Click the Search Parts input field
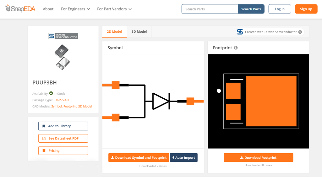The height and width of the screenshot is (181, 322). point(210,9)
